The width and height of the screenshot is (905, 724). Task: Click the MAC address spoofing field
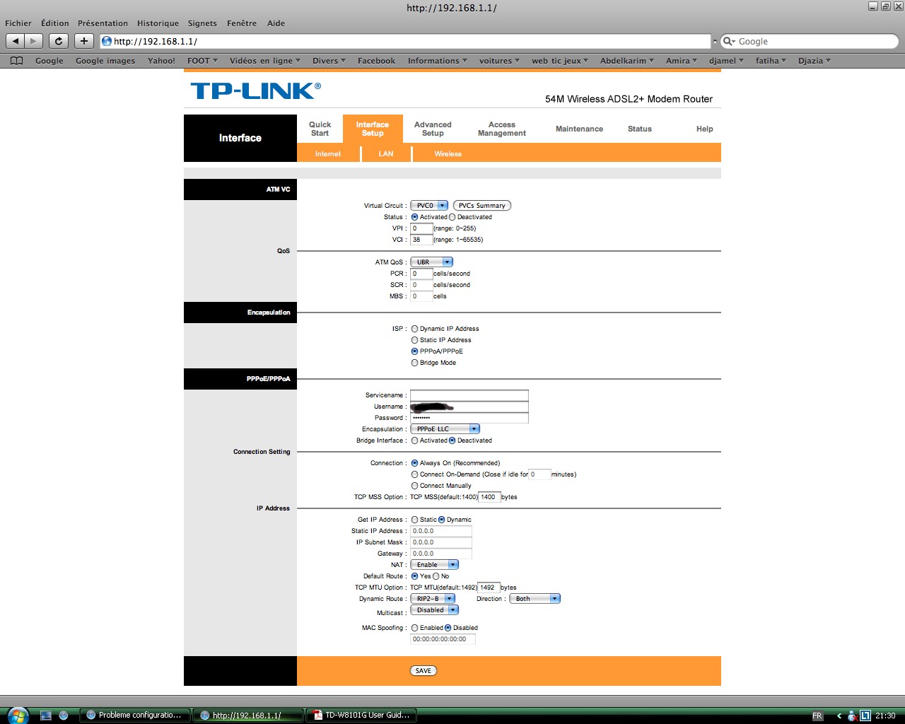click(443, 639)
